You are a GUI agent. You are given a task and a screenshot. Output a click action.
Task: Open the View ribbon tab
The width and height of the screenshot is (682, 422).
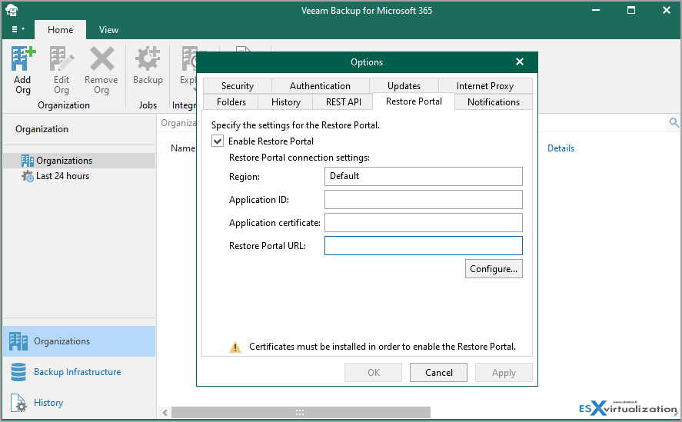(108, 29)
